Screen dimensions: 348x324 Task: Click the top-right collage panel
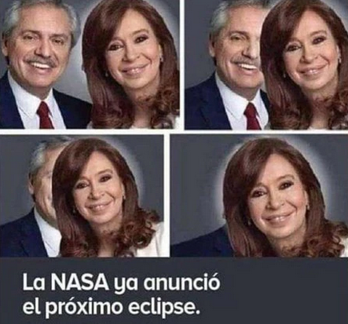pos(266,64)
